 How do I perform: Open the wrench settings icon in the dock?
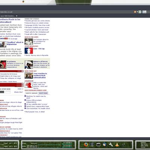pos(111,145)
